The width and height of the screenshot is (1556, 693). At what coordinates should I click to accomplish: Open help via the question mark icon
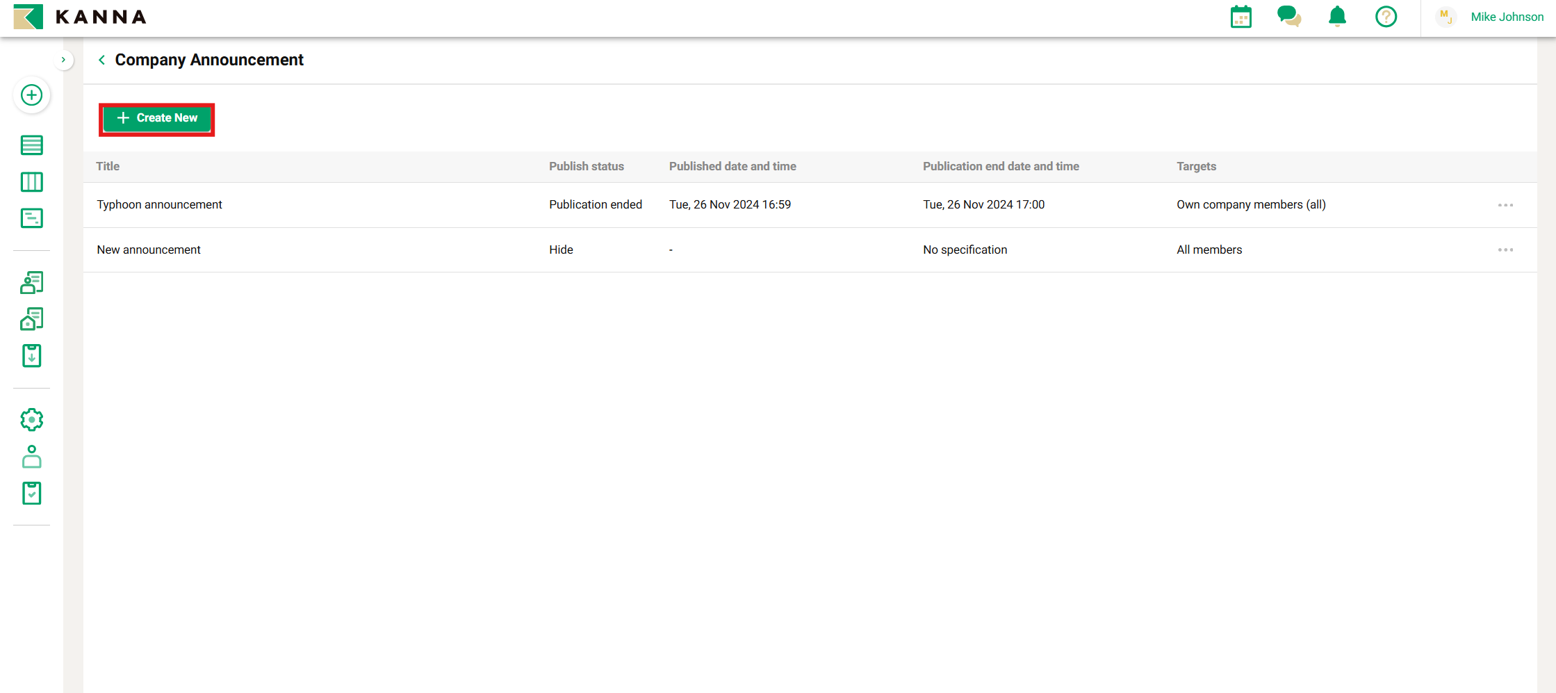click(x=1386, y=17)
